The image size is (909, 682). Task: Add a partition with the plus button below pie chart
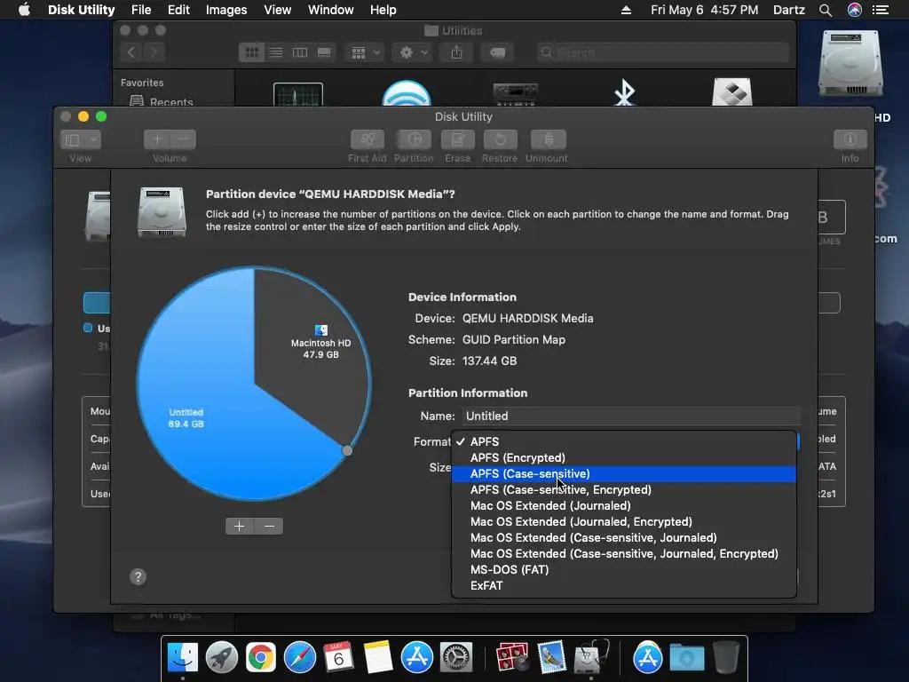pyautogui.click(x=240, y=526)
